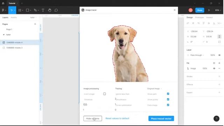Align right in Design panel
This screenshot has height=126, width=224.
tap(198, 23)
